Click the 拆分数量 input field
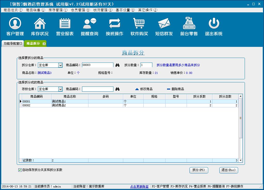Image resolution: width=264 pixels, height=190 pixels. [146, 65]
